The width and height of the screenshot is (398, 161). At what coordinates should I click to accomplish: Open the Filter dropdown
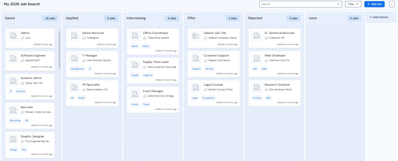coord(353,4)
